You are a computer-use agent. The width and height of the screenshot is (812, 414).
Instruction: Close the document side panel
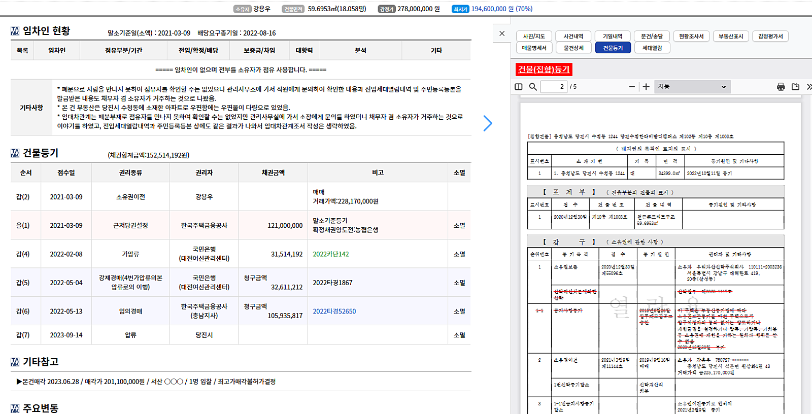click(x=502, y=33)
